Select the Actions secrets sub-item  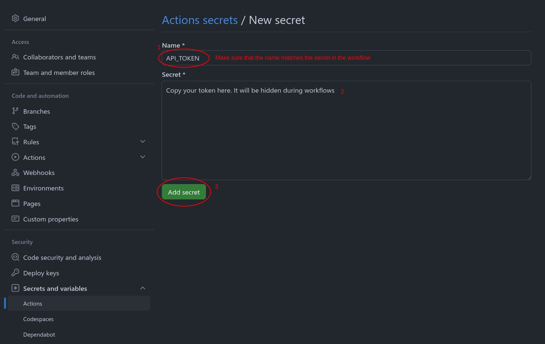[33, 304]
